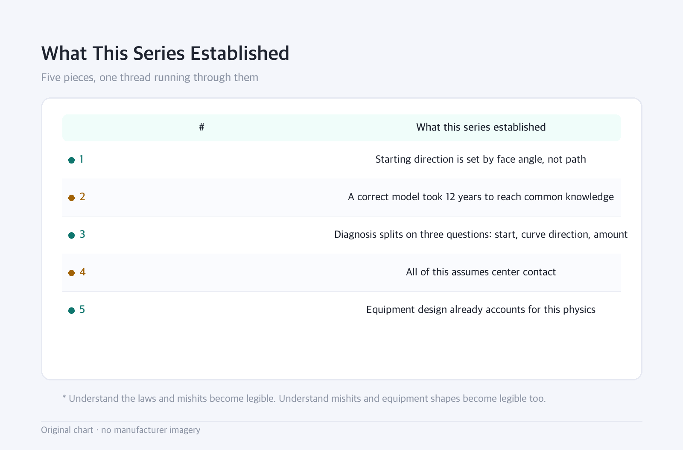Screen dimensions: 683x450
Task: Click the green dot beside row 1
Action: [72, 161]
